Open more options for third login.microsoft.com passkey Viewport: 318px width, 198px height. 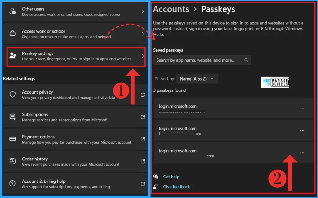point(302,153)
